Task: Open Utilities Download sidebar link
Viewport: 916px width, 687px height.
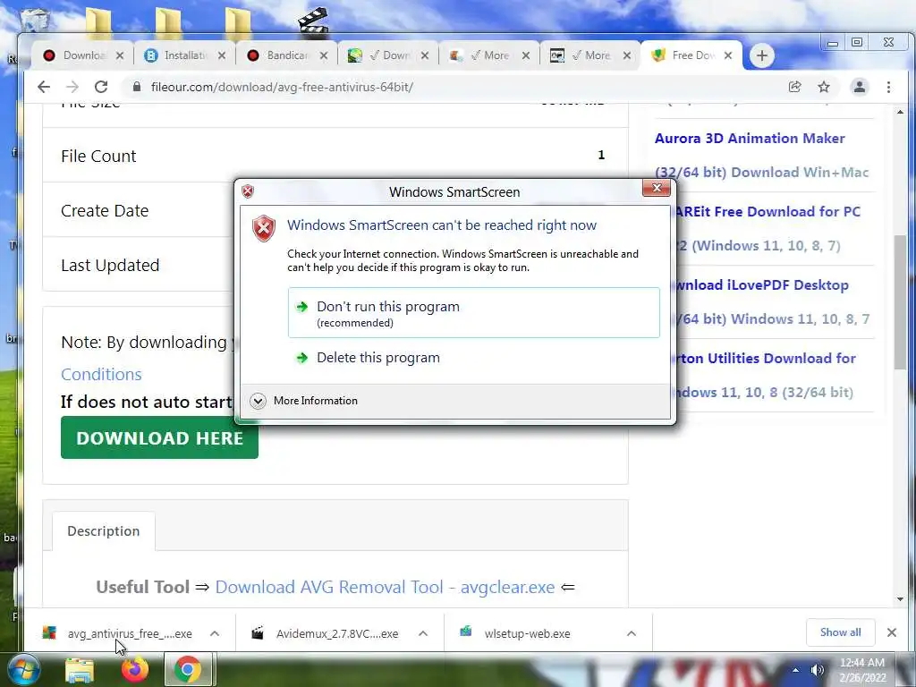Action: coord(766,358)
